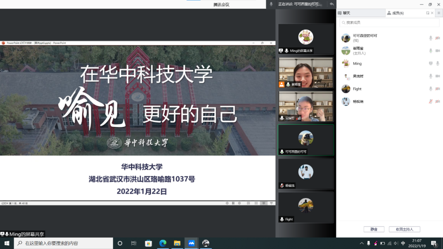The width and height of the screenshot is (443, 249).
Task: Click avatar of 吴瑞哲 in member list
Action: [x=346, y=76]
